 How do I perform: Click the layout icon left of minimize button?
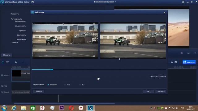(x=183, y=2)
